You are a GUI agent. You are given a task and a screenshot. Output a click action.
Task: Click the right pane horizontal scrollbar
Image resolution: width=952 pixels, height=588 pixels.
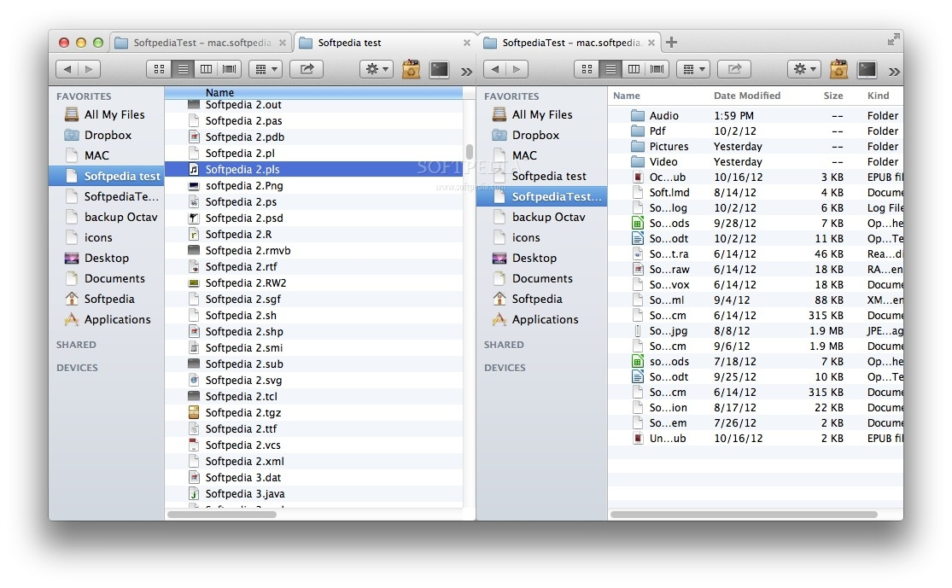click(x=744, y=515)
